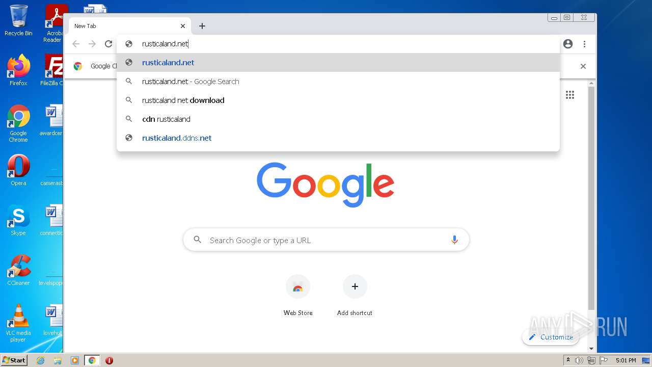Select rusticaland.net URL suggestion
652x367 pixels.
click(338, 63)
